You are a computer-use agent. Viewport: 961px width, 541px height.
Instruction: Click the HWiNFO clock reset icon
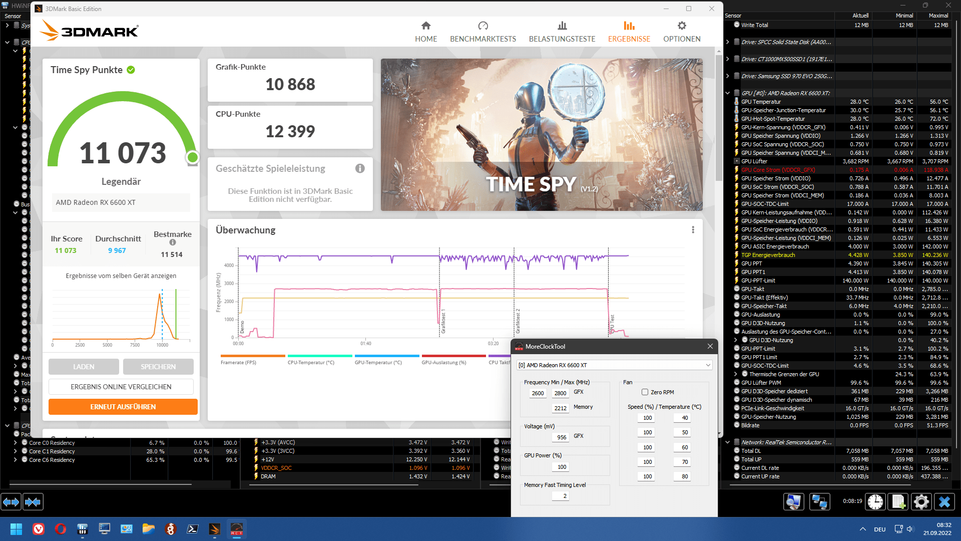(875, 501)
